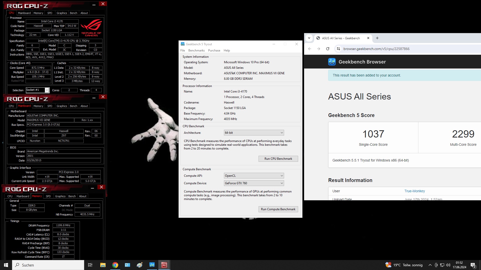Open the blue window app in taskbar
Viewport: 481px width, 270px height.
click(128, 265)
